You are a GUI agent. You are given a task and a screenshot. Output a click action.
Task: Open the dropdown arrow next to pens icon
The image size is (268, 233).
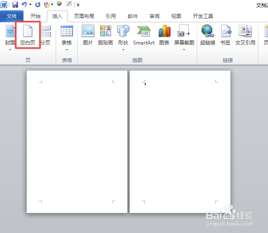[52, 5]
